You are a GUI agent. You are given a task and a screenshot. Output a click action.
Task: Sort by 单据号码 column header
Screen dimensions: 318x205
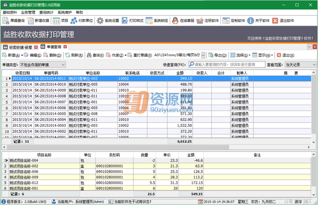51,73
